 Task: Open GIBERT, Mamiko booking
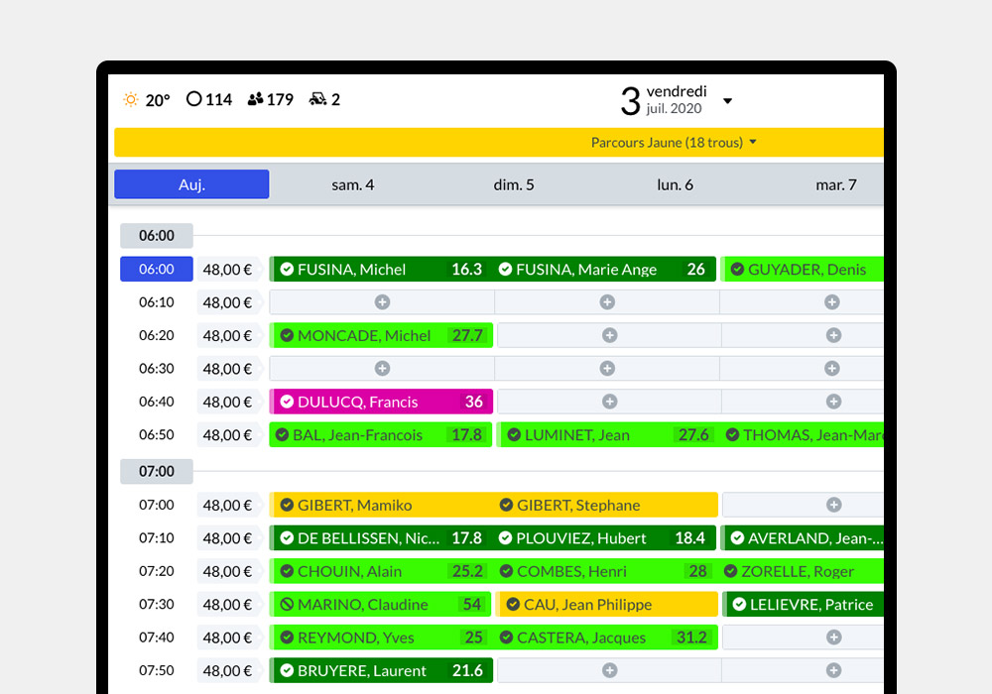[x=382, y=505]
